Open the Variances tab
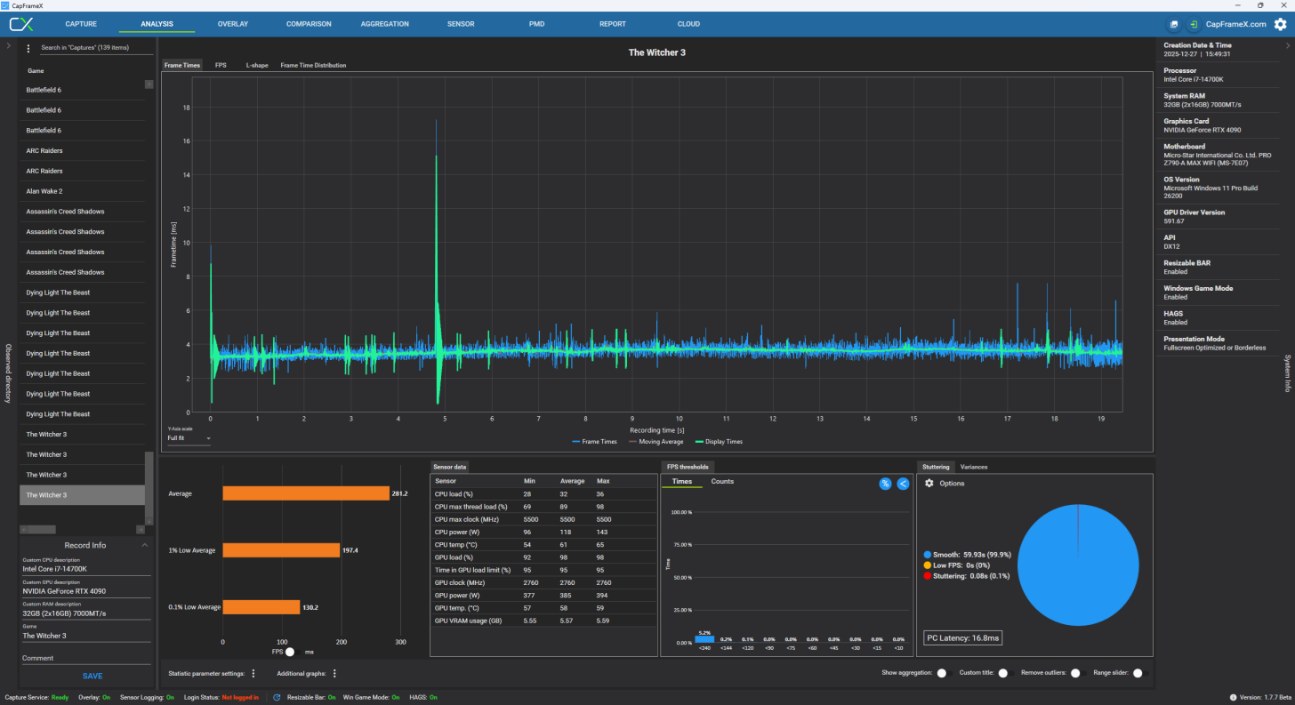This screenshot has height=705, width=1295. [974, 467]
